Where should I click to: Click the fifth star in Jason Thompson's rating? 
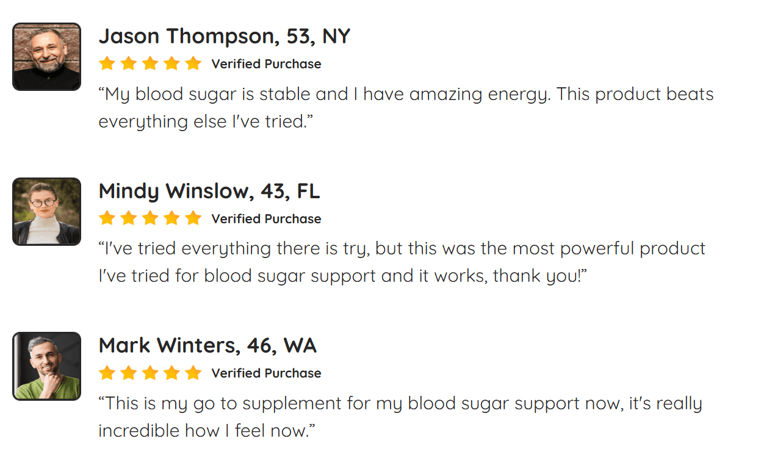coord(193,63)
